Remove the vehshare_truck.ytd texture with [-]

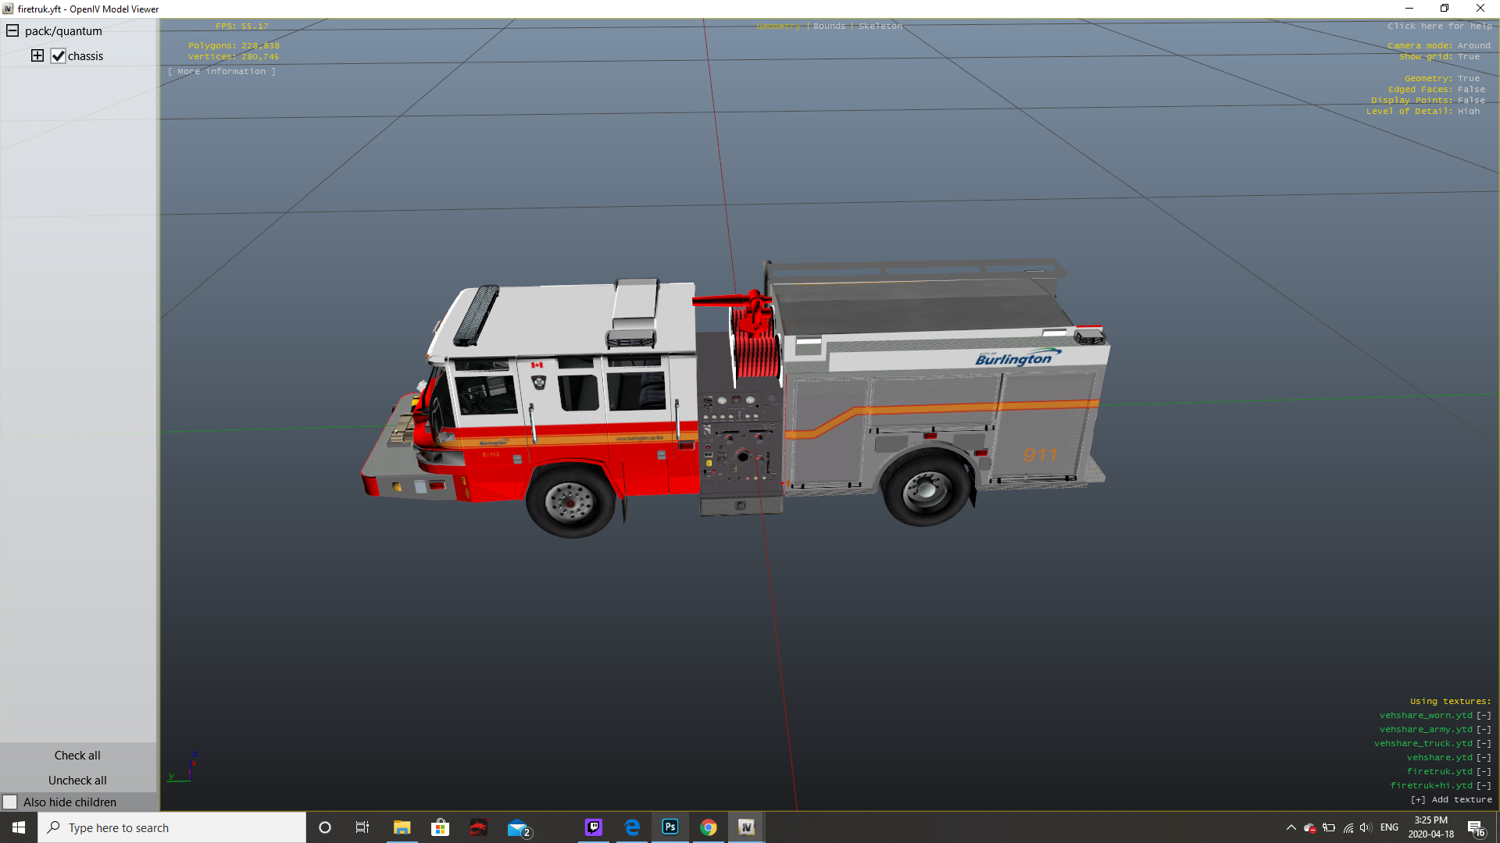point(1484,744)
